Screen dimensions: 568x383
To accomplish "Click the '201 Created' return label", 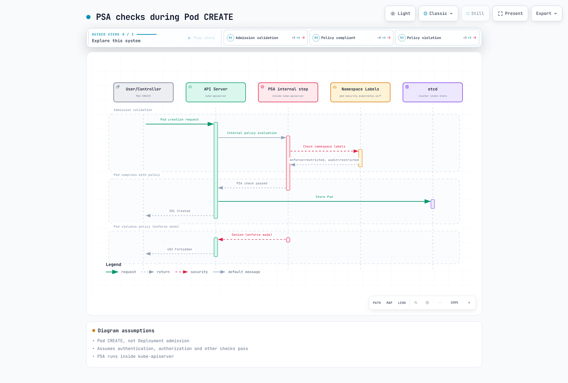I will point(180,211).
